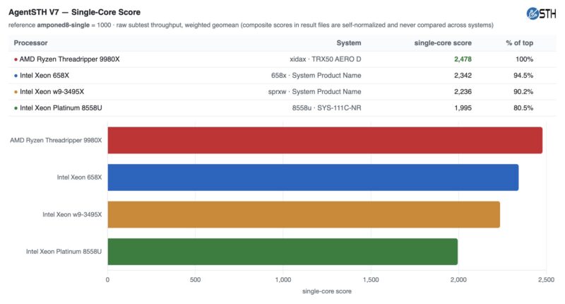Screen dimensions: 565x304
Task: Select the red AMD Ryzen Threadripper 9980X bar
Action: pyautogui.click(x=325, y=140)
